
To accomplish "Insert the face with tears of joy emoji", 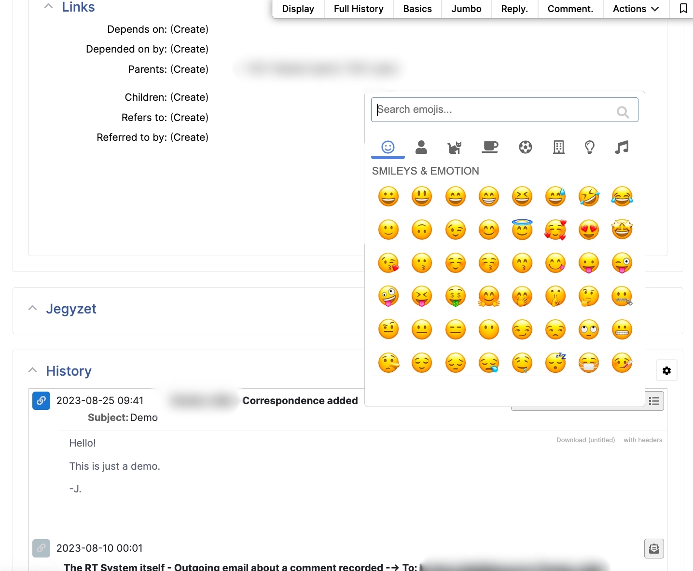I will point(622,197).
